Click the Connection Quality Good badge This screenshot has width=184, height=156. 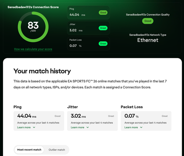pyautogui.click(x=148, y=21)
